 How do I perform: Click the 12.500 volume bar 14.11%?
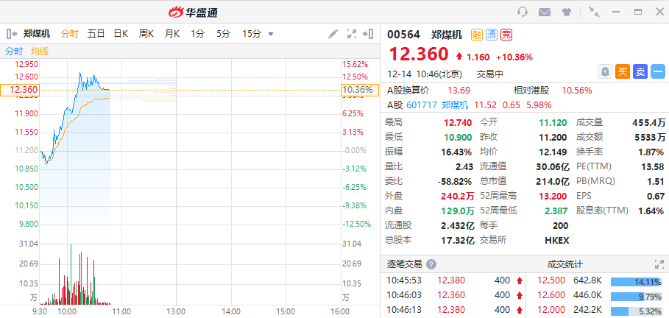pos(636,281)
